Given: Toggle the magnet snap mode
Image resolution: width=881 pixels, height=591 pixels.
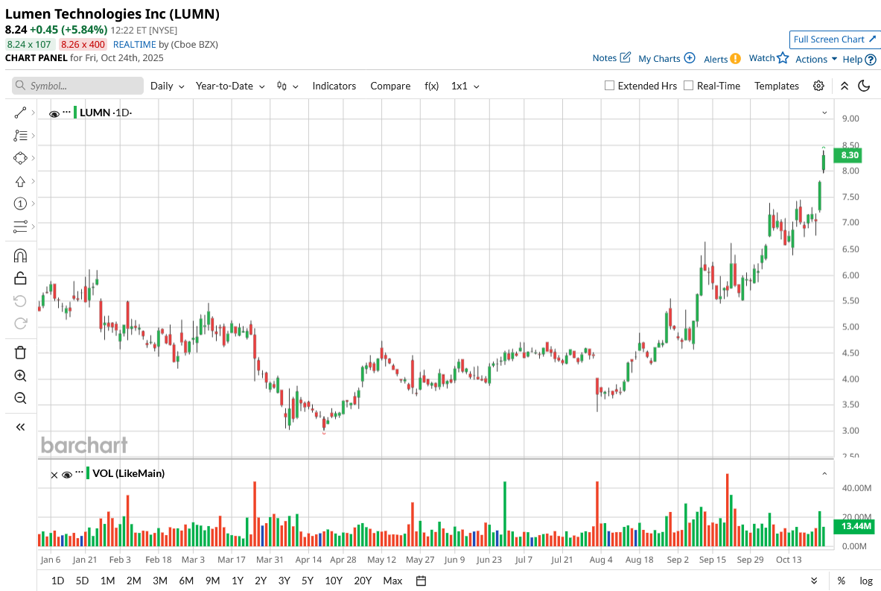Looking at the screenshot, I should (20, 256).
